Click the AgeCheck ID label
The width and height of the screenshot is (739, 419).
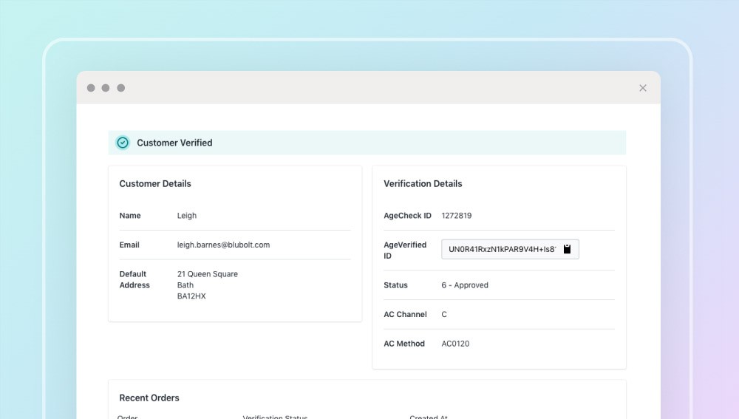[407, 216]
